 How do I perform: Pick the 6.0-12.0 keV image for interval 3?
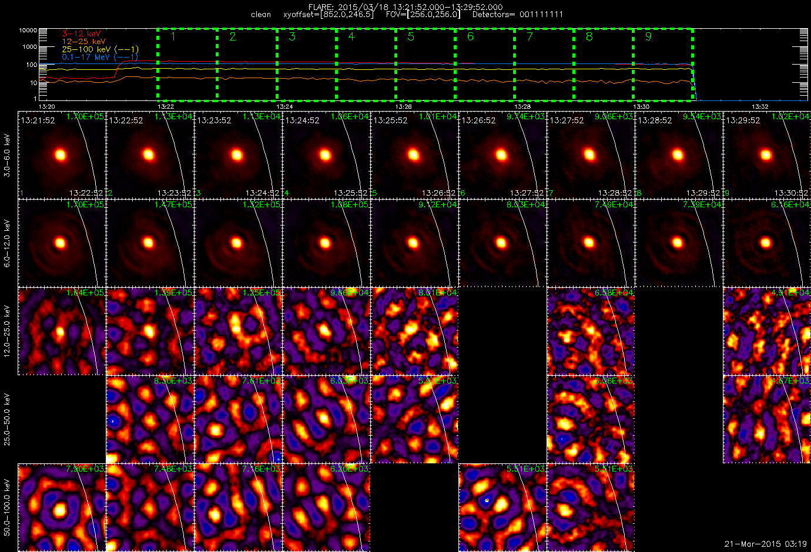tap(238, 243)
